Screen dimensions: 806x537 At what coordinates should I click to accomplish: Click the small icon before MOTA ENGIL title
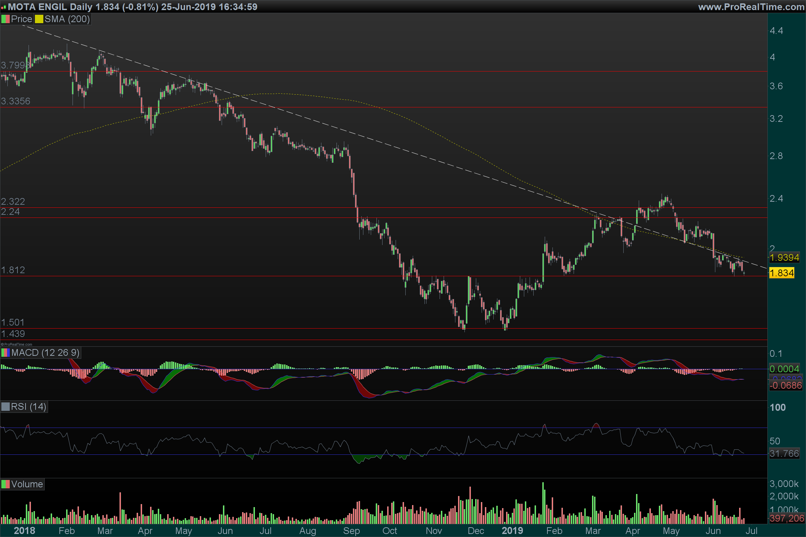coord(3,7)
